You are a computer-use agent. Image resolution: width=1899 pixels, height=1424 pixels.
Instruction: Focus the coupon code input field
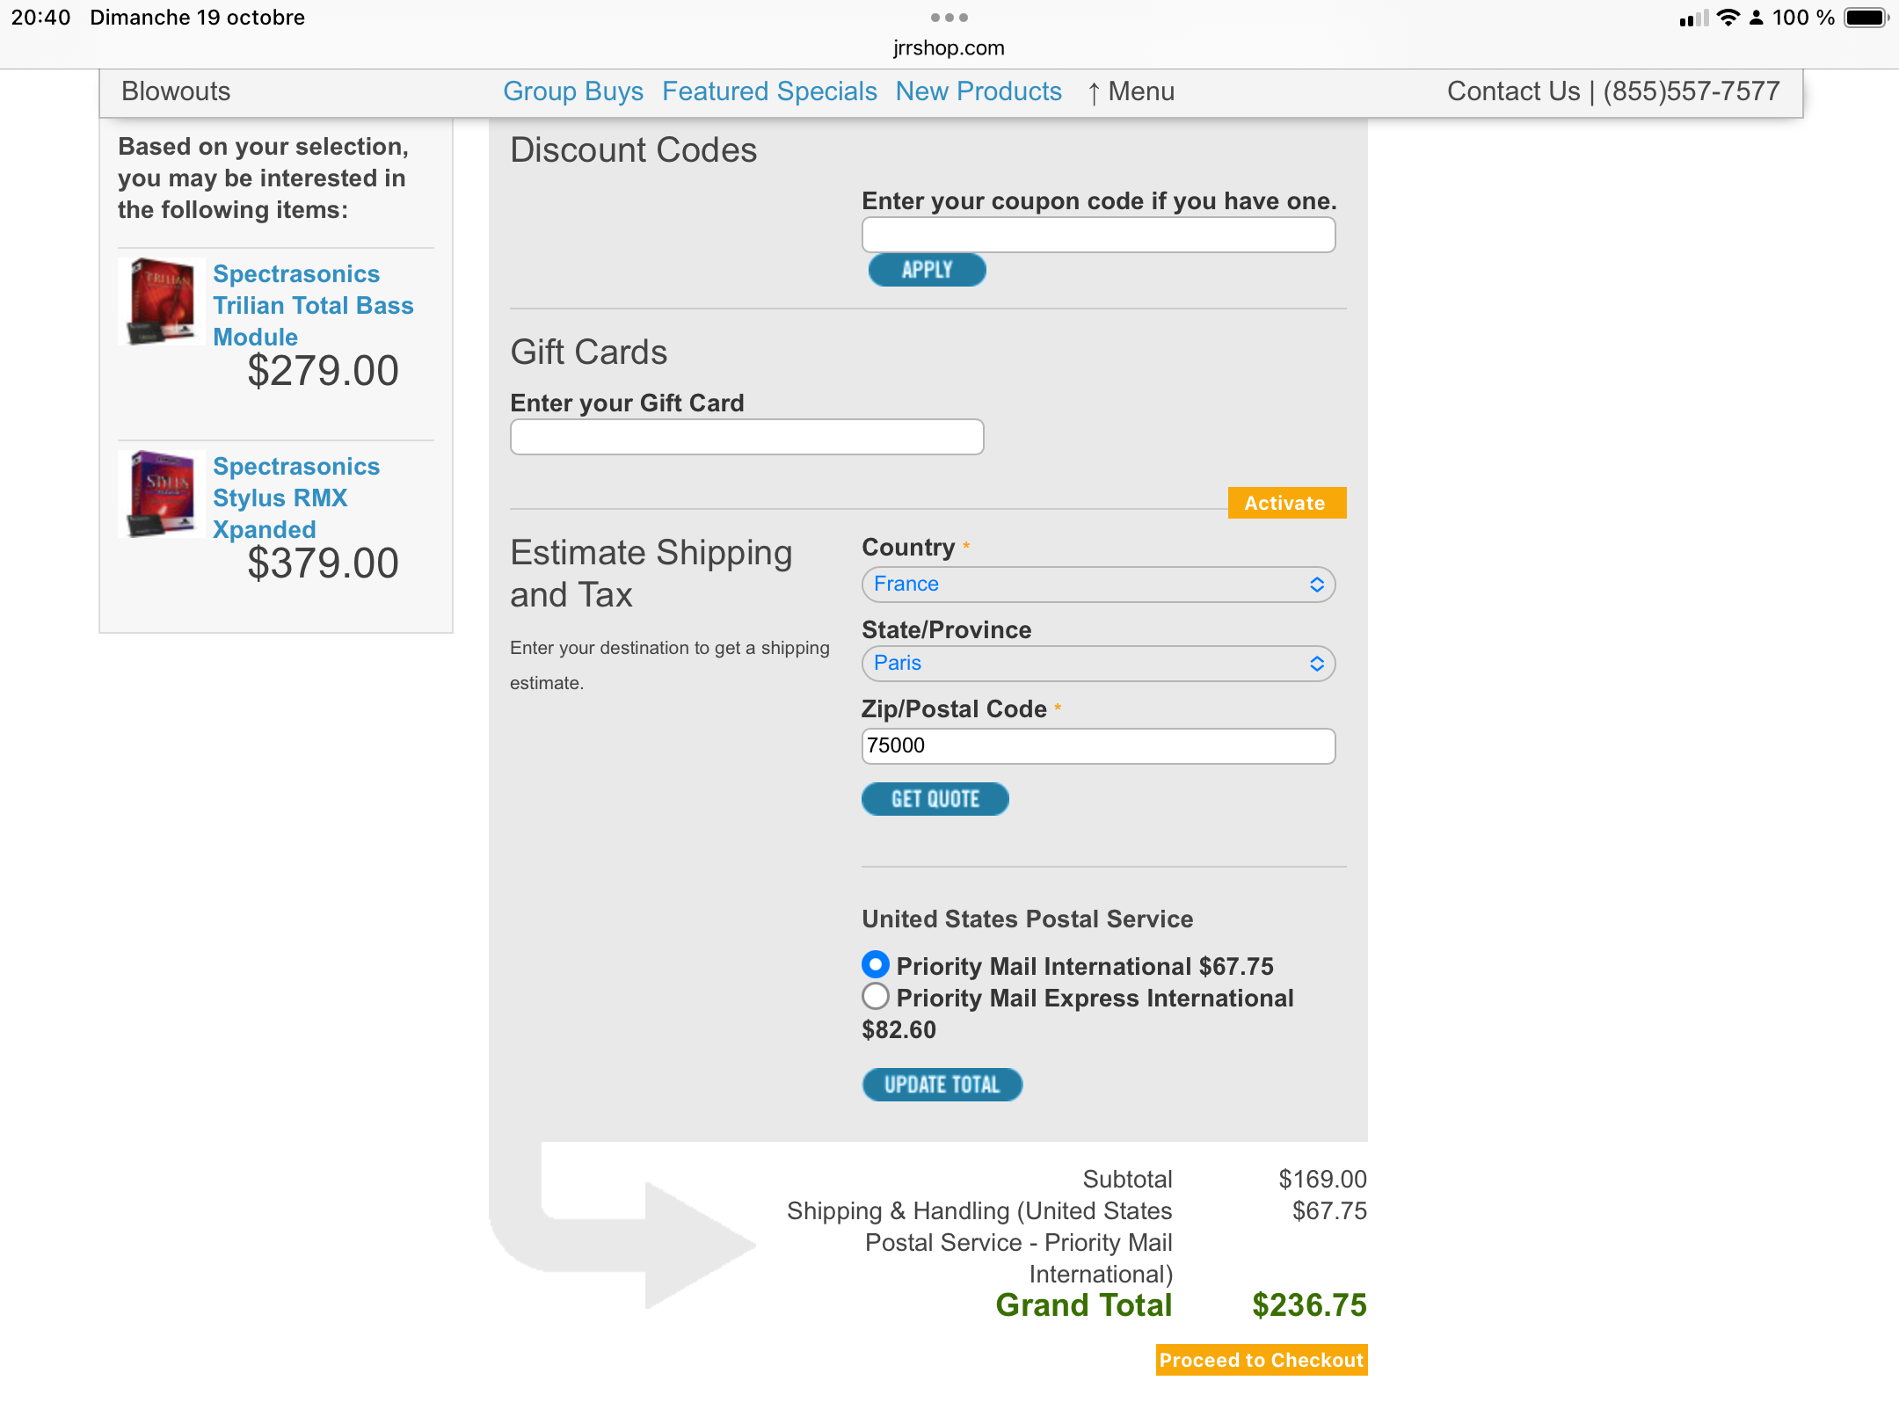tap(1098, 235)
